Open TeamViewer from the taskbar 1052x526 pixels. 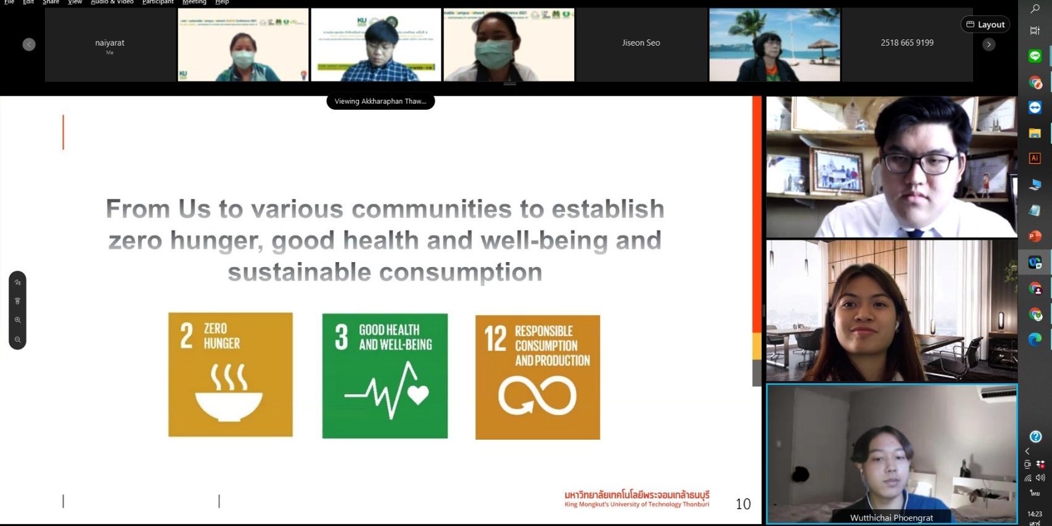1035,107
